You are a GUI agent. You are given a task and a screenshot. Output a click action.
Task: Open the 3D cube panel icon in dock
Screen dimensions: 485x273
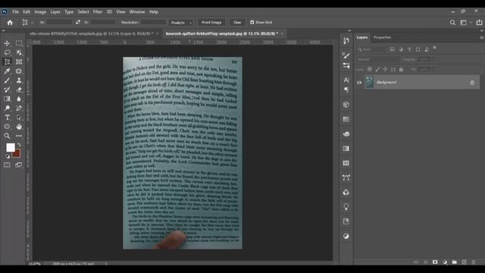coord(346,105)
